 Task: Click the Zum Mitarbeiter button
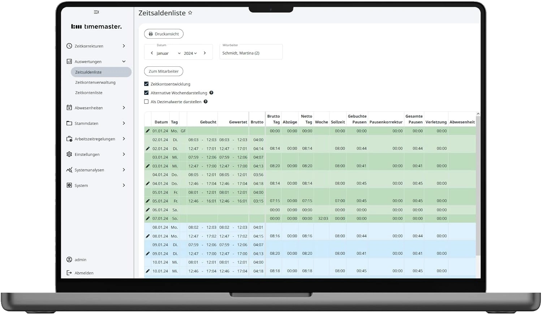click(x=164, y=71)
